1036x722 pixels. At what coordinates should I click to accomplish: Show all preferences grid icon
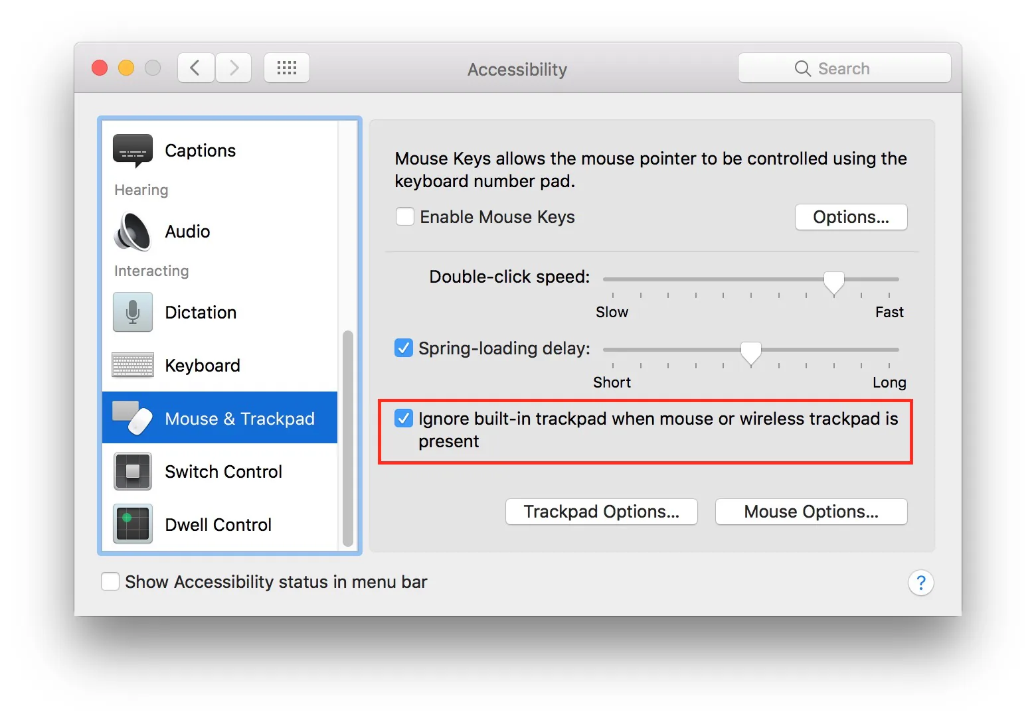click(287, 68)
